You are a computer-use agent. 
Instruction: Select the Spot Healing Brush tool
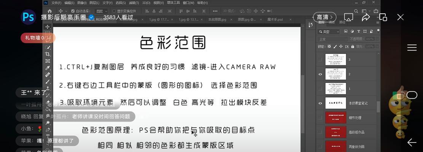click(48, 74)
